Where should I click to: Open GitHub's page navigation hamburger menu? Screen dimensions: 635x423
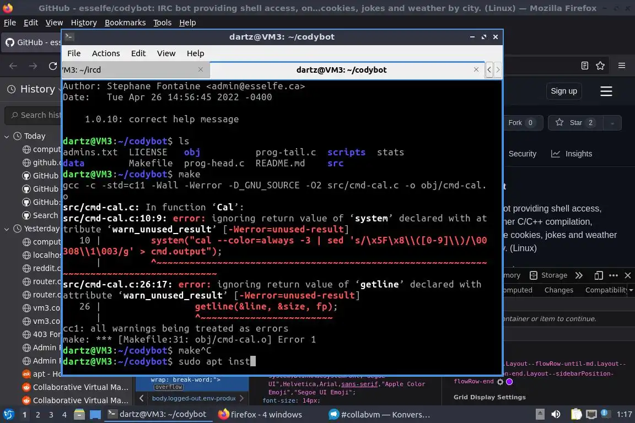(x=606, y=91)
